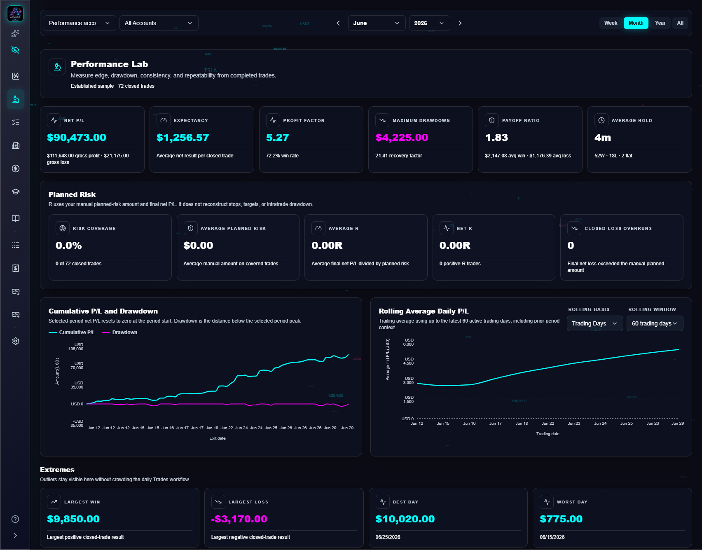Click the pulse icon on Net P/L card
Image resolution: width=702 pixels, height=550 pixels.
[54, 120]
